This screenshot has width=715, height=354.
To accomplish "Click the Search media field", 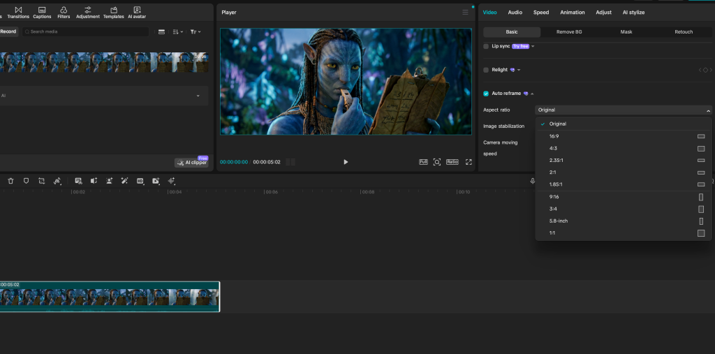I will point(86,32).
